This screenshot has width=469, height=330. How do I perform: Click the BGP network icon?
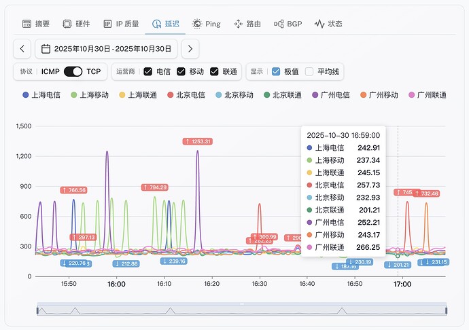pos(279,24)
